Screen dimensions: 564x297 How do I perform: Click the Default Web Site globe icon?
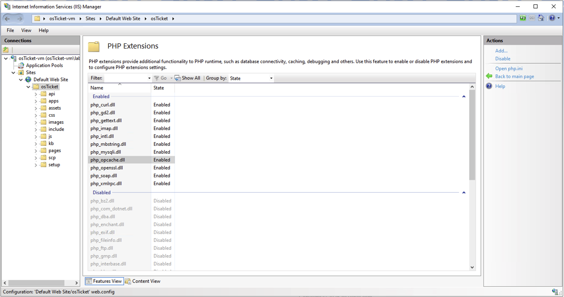[28, 80]
